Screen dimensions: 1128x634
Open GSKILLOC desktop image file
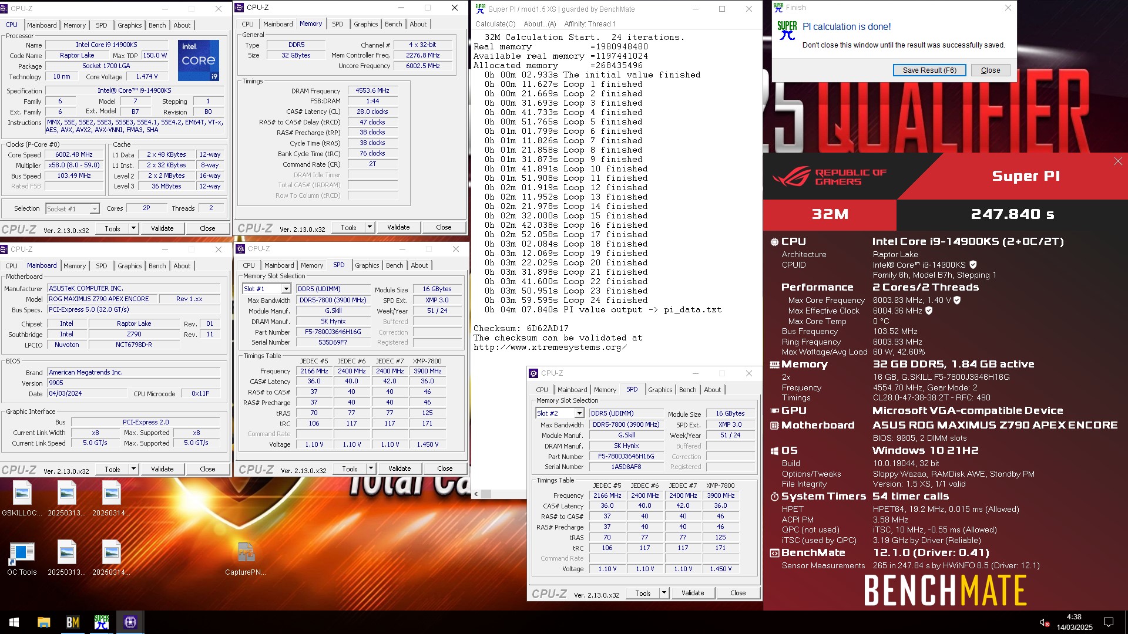tap(22, 499)
